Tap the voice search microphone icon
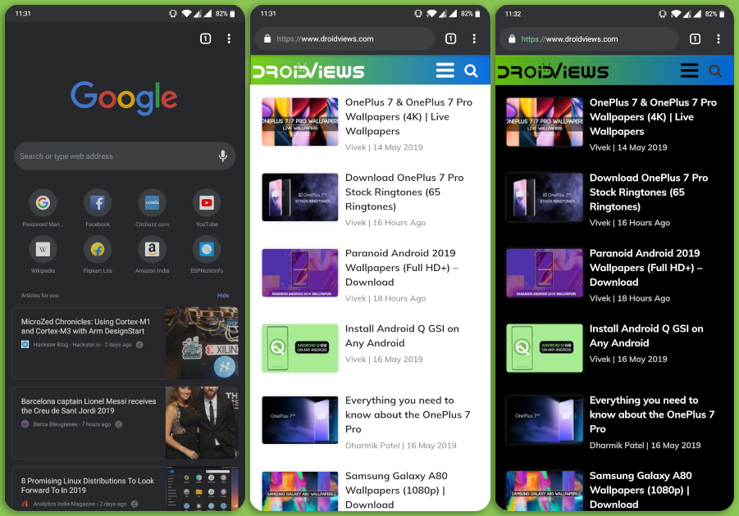Screen dimensions: 739x516 [222, 156]
